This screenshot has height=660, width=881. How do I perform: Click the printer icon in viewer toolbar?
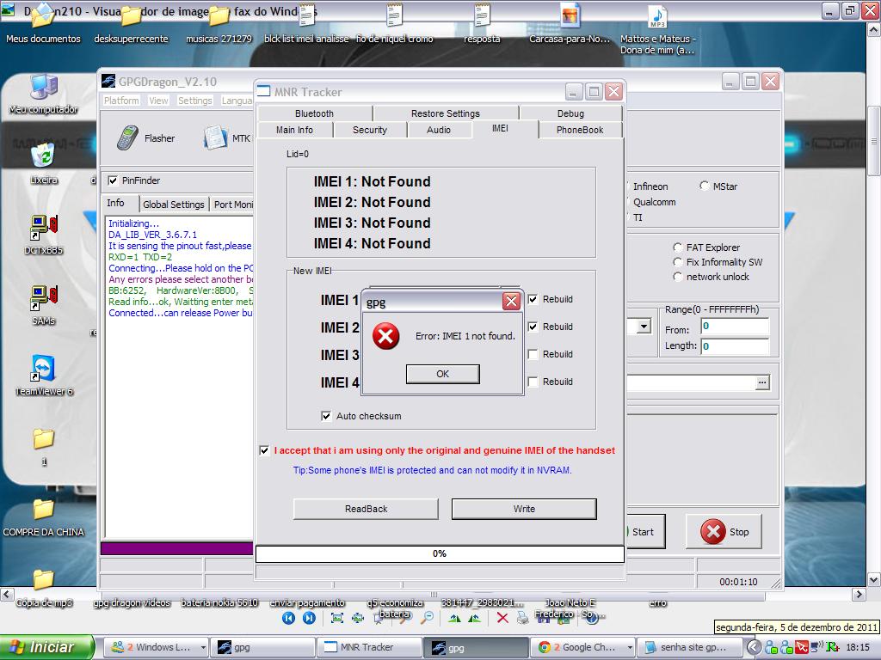(x=523, y=619)
